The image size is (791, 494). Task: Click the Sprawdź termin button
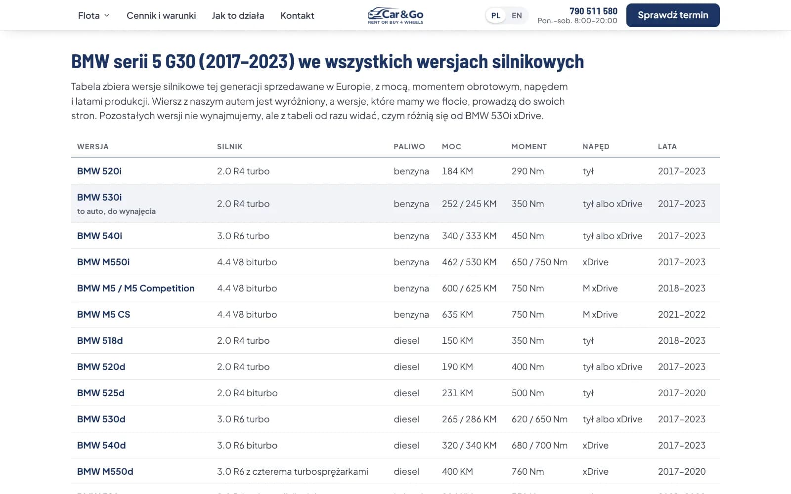673,15
